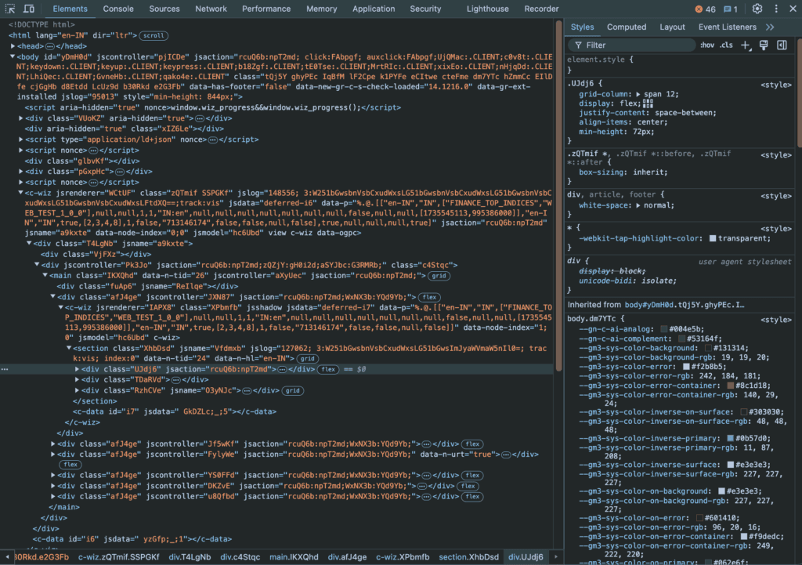
Task: Toggle grid badge on div.RzhCVe row
Action: click(x=293, y=391)
